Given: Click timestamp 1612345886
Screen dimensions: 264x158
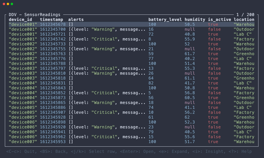Looking at the screenshot, I should (x=53, y=107).
